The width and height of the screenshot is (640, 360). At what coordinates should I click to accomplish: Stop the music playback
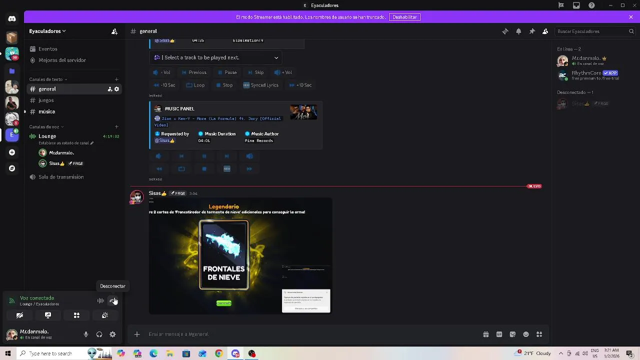pyautogui.click(x=224, y=85)
